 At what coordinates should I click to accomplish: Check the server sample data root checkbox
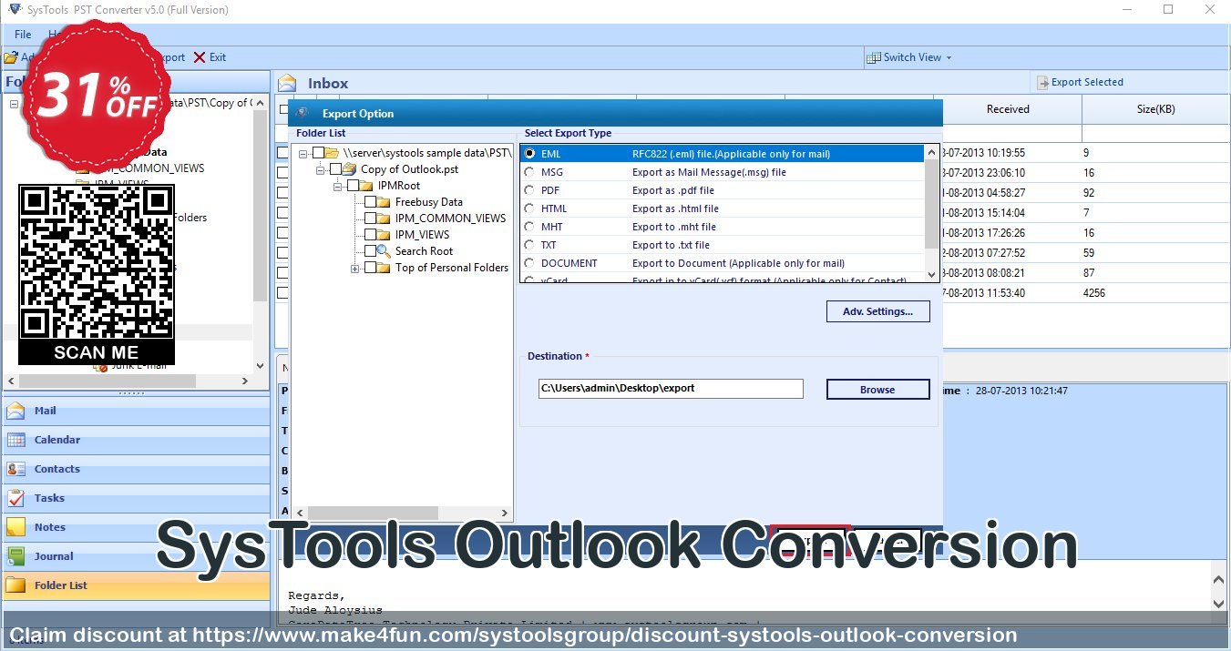(318, 153)
